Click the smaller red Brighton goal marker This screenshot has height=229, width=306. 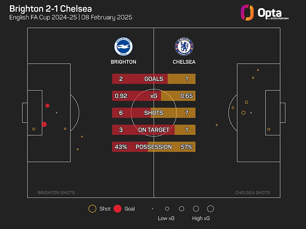(47, 106)
